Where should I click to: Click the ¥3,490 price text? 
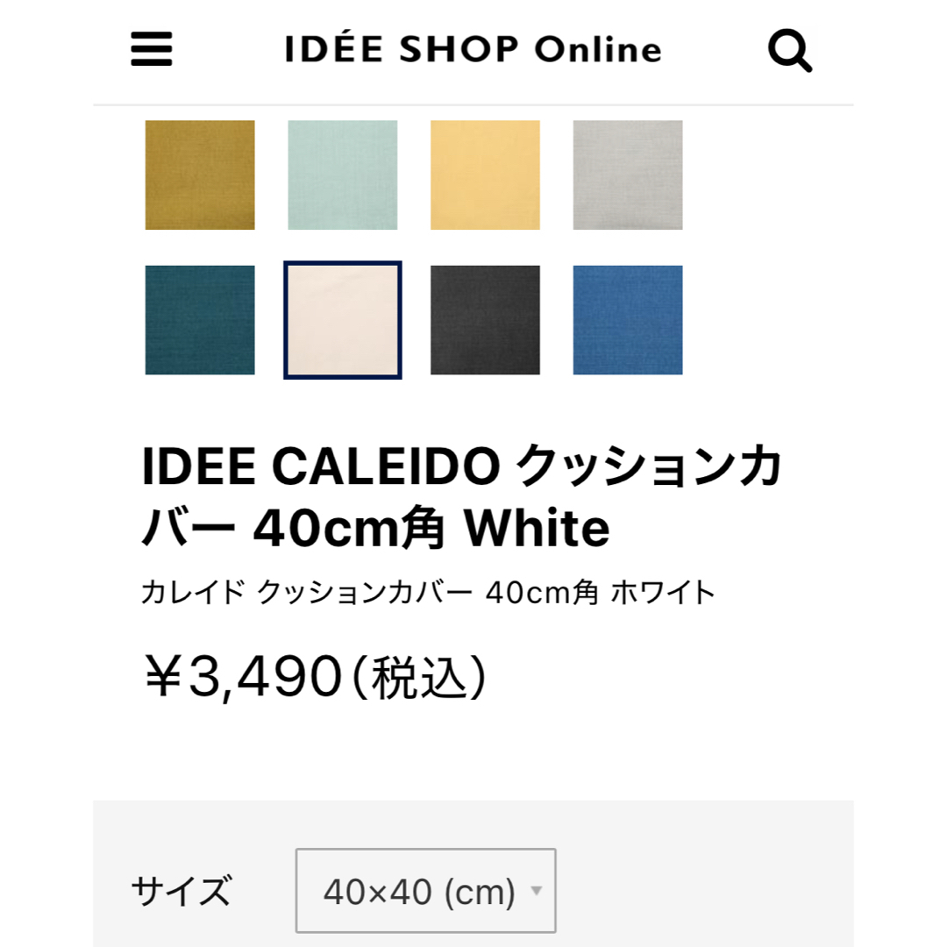pyautogui.click(x=244, y=678)
